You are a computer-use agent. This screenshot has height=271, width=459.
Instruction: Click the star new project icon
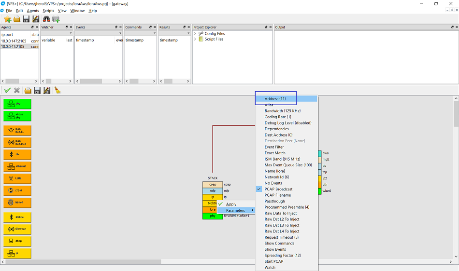click(x=7, y=19)
